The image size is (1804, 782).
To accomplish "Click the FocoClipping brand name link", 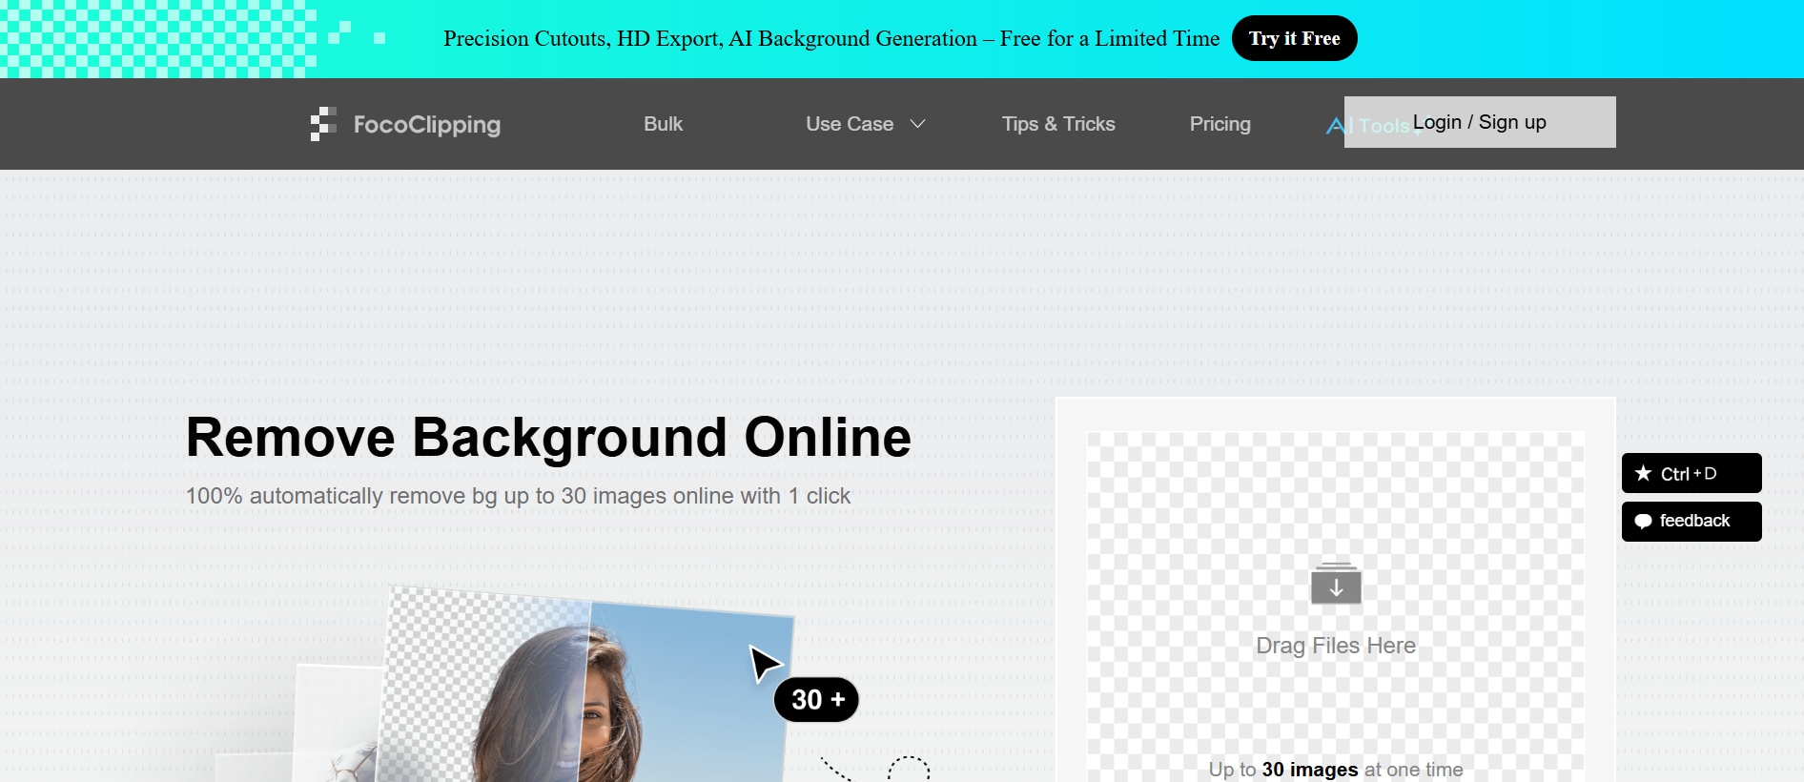I will pos(427,124).
